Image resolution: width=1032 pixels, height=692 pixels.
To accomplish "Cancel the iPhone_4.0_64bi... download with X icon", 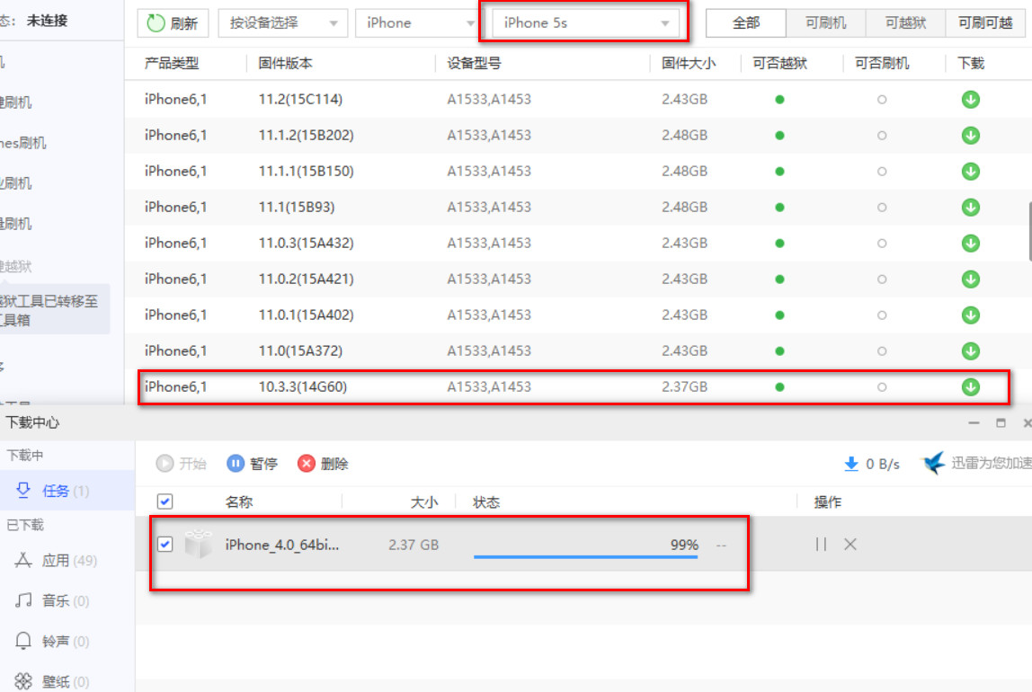I will click(x=850, y=544).
